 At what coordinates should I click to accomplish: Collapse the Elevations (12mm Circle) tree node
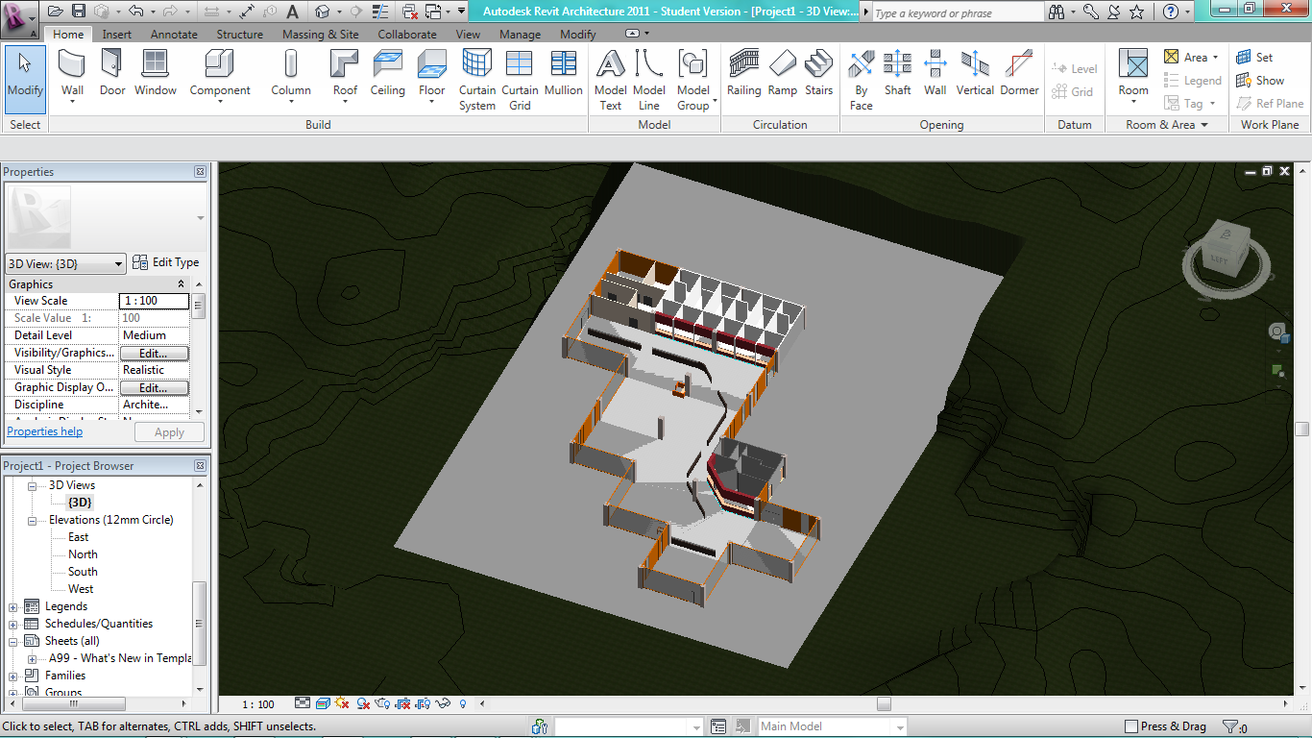tap(32, 520)
